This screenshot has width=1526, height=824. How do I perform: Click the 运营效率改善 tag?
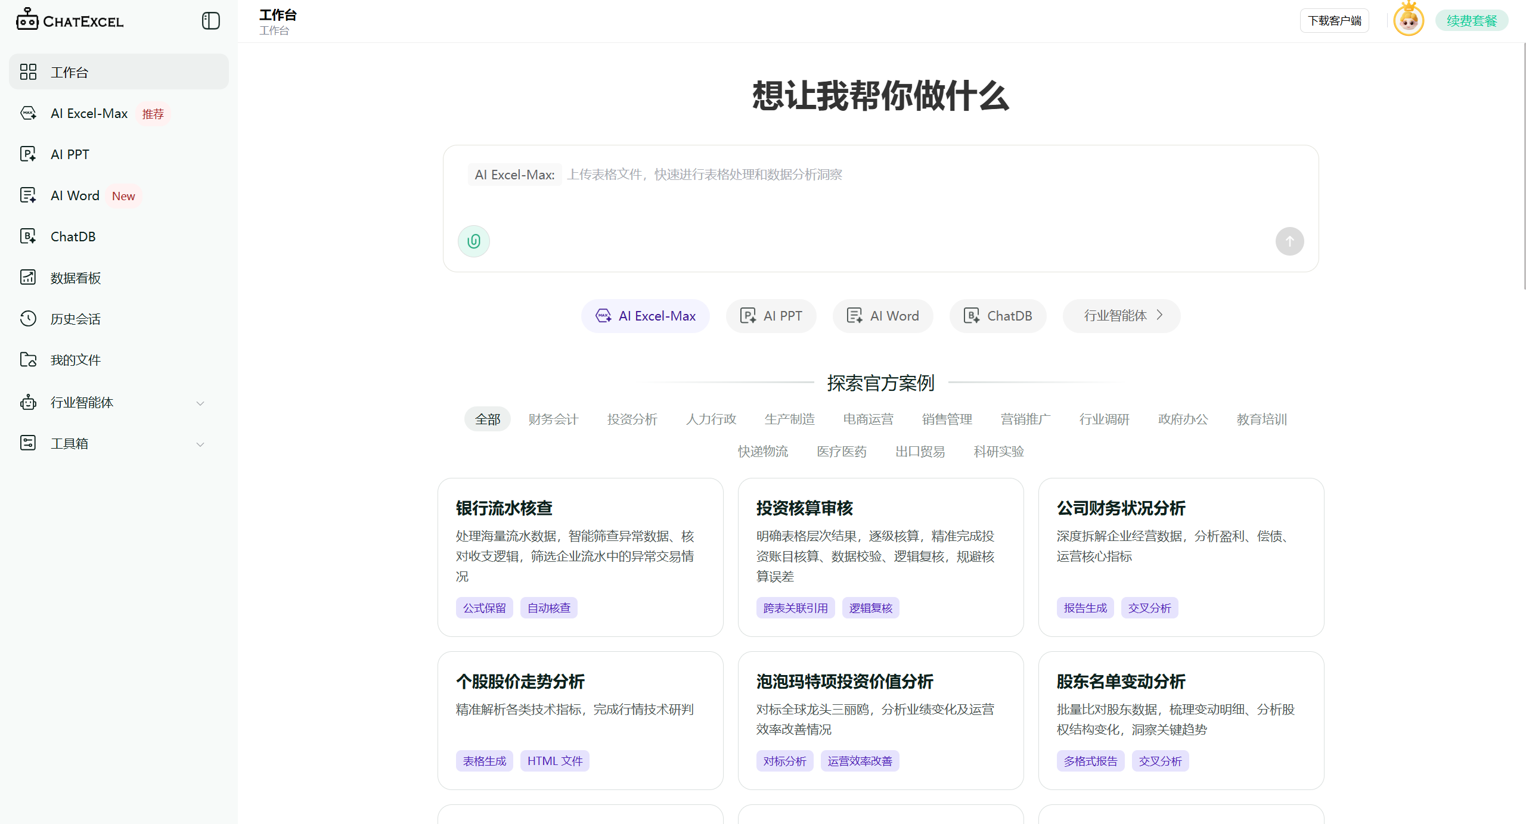click(x=860, y=761)
